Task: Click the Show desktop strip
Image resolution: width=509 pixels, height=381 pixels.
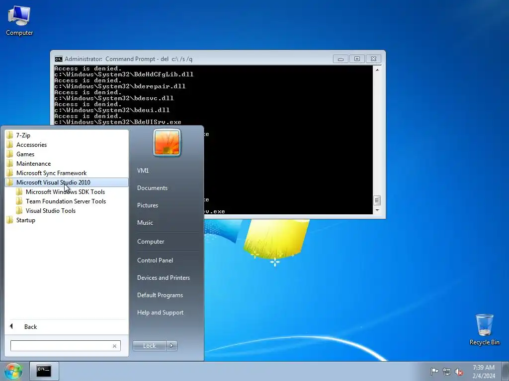Action: 506,371
